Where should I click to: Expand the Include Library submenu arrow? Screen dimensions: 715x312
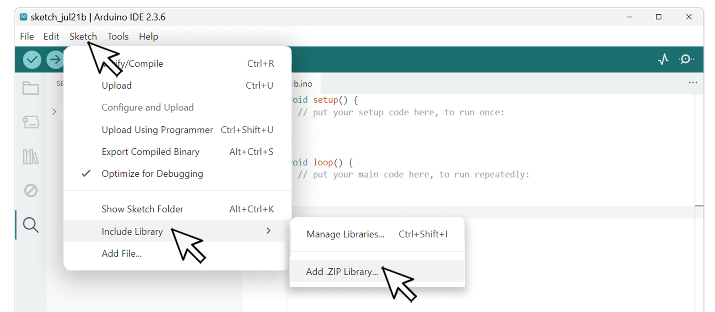point(269,231)
